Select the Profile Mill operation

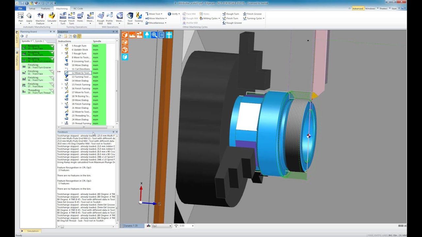coord(109,18)
